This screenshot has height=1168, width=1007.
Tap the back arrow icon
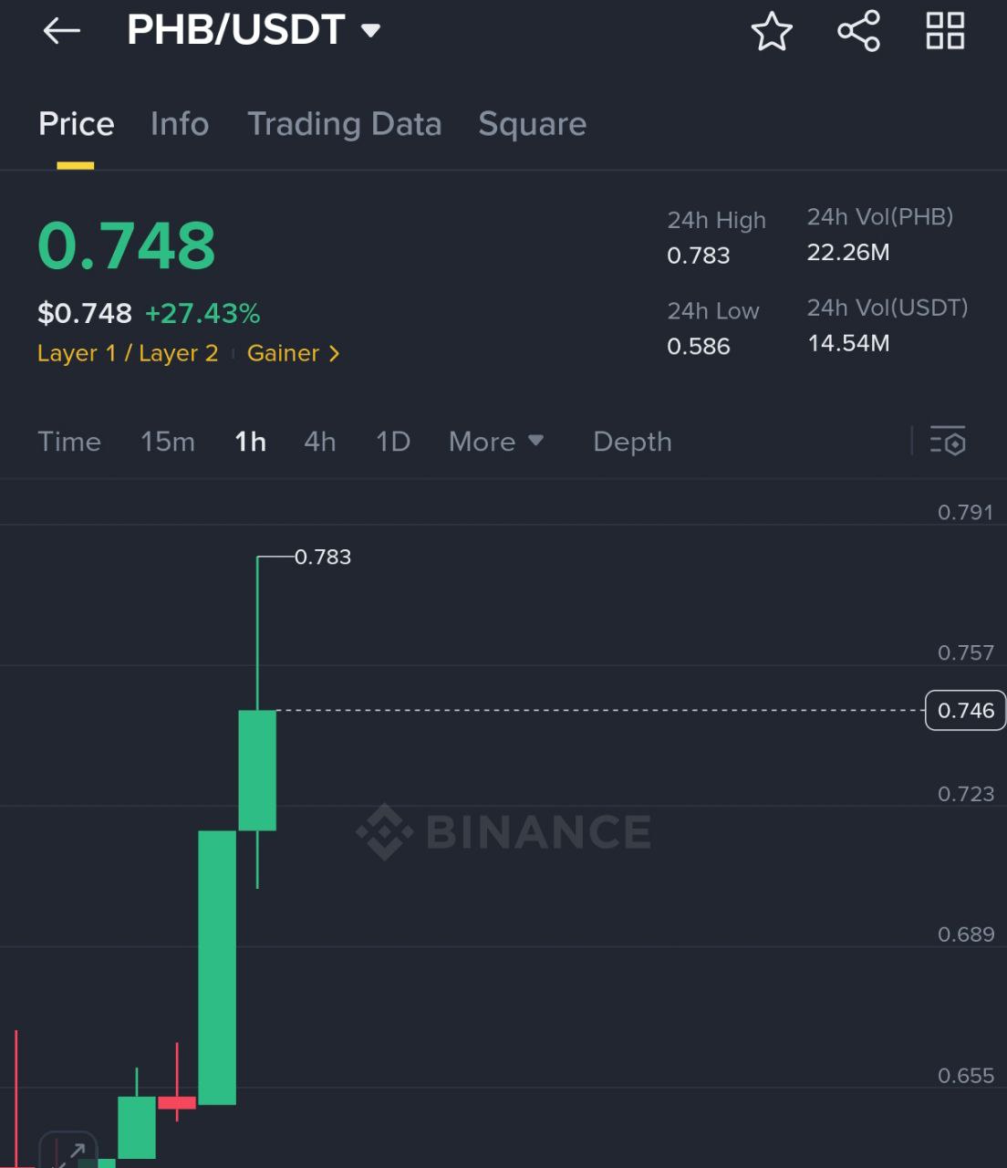tap(62, 31)
